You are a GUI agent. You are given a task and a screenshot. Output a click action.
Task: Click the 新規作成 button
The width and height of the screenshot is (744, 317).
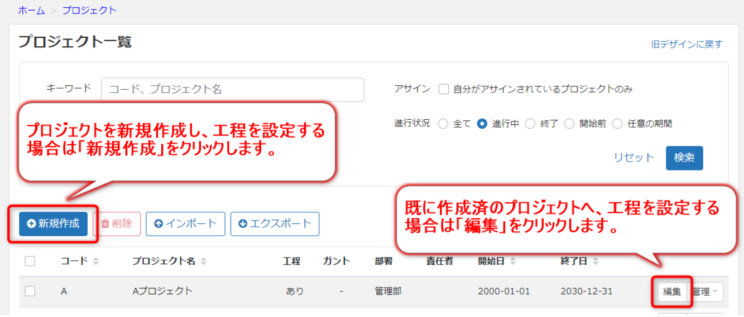[x=53, y=224]
